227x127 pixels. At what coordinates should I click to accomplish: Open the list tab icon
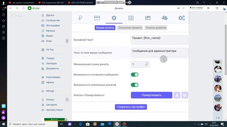coord(131,18)
